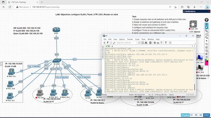
Task: Click the Core_SW switch icon
Action: (193, 24)
